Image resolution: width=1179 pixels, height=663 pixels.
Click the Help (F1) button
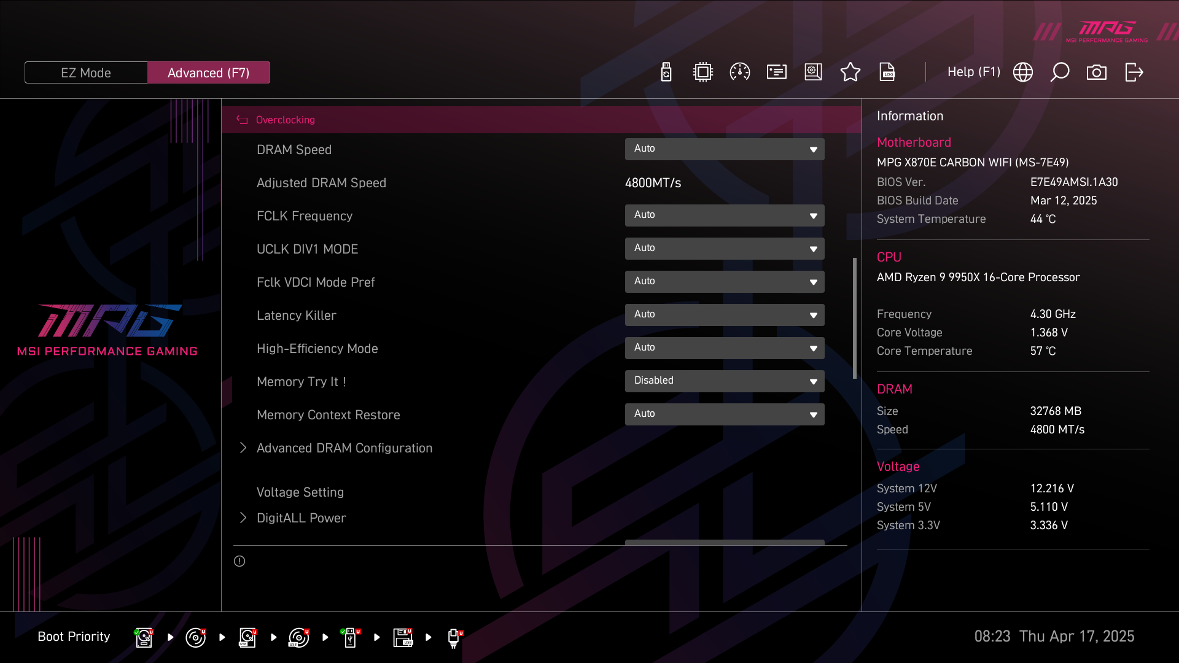(x=973, y=72)
